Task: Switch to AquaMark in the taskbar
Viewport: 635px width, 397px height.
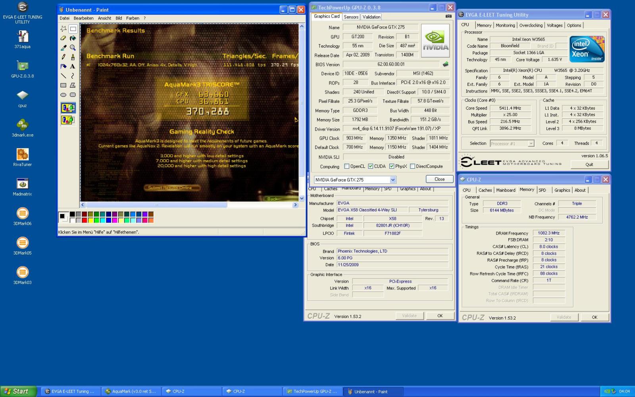Action: click(x=131, y=391)
